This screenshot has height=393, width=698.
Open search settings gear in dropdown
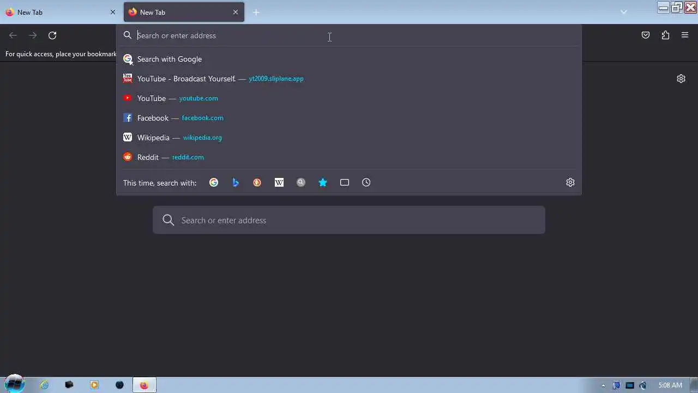click(x=570, y=182)
